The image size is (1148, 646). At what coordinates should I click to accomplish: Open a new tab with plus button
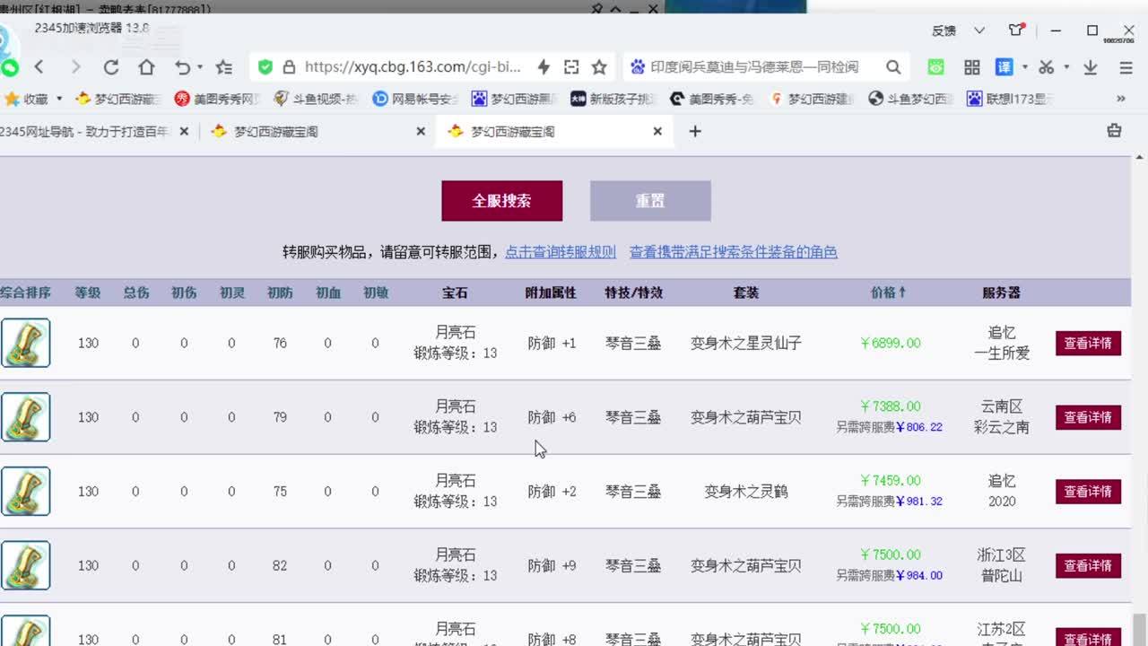tap(694, 131)
